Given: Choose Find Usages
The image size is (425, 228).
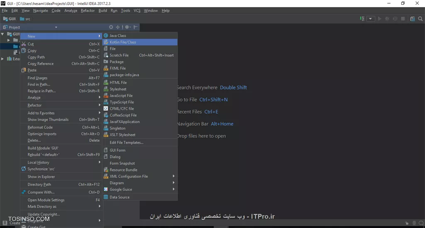Looking at the screenshot, I should [x=61, y=78].
